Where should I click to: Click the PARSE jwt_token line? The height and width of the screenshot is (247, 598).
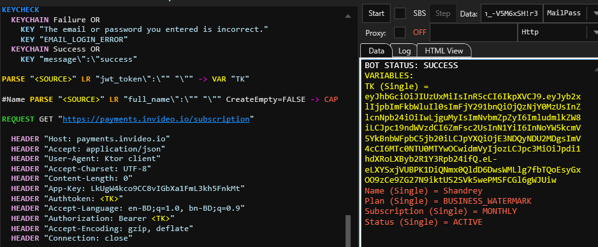point(126,79)
